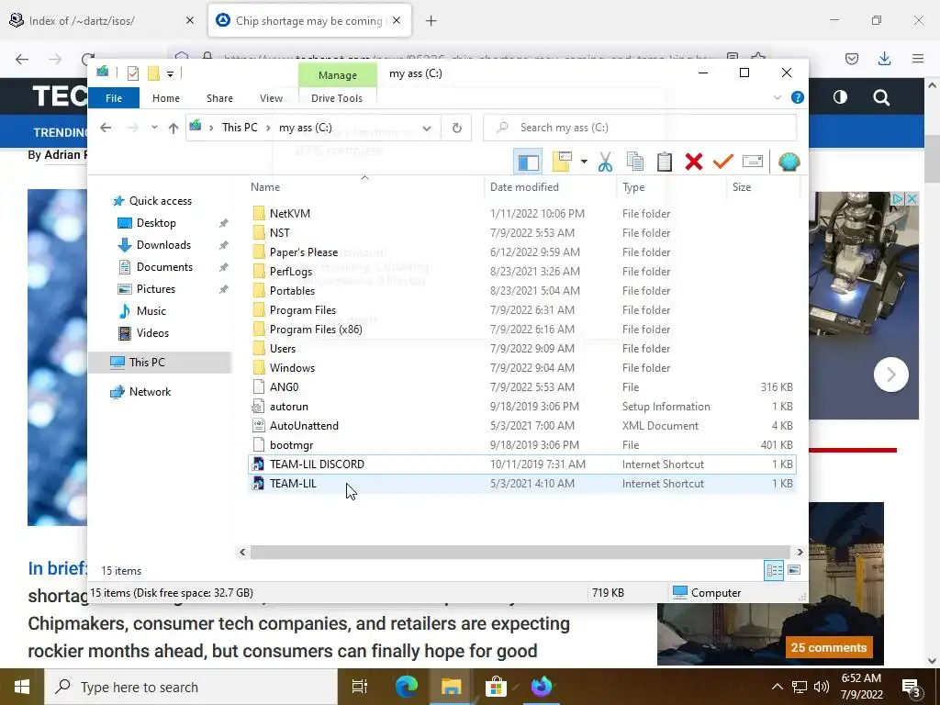The height and width of the screenshot is (705, 940).
Task: Select the bootmgr file
Action: tap(522, 445)
